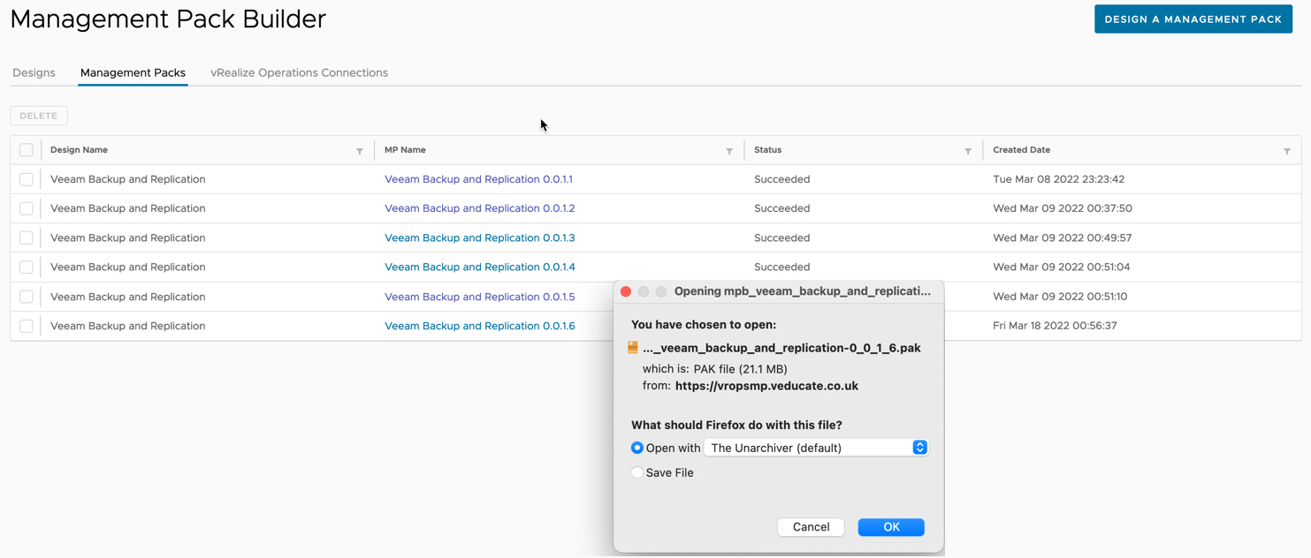Screen dimensions: 1311x558
Task: Close the Firefox download dialog
Action: (626, 291)
